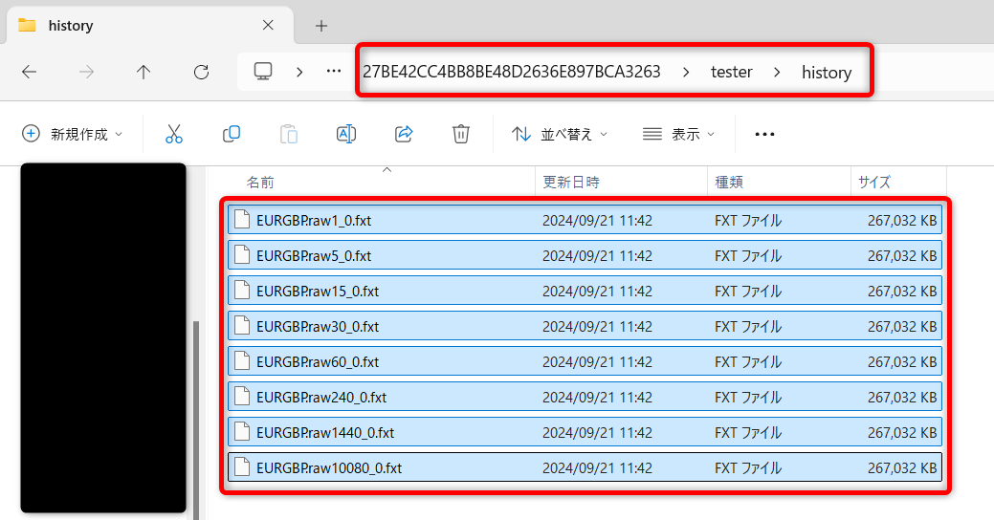
Task: Select file EURGBP.raw15_0.fxt
Action: pyautogui.click(x=585, y=291)
